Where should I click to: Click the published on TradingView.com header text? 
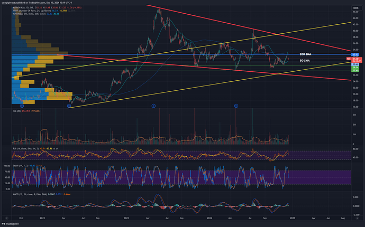point(37,3)
